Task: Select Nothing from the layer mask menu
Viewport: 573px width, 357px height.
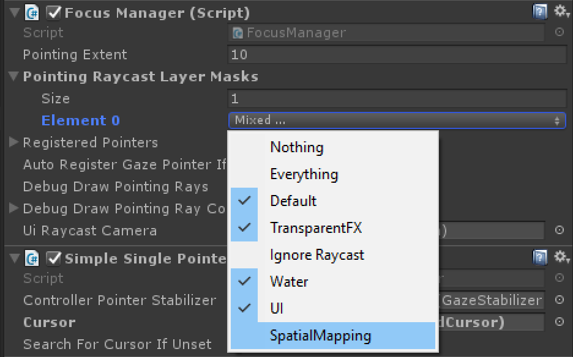Action: click(x=297, y=147)
